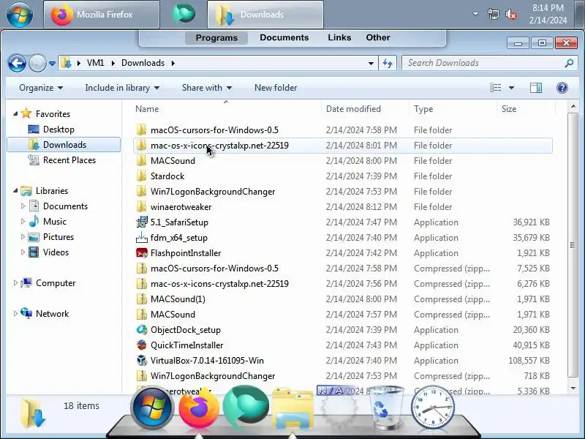Switch to the Links dock tab
Screen dimensions: 585x439
[339, 38]
